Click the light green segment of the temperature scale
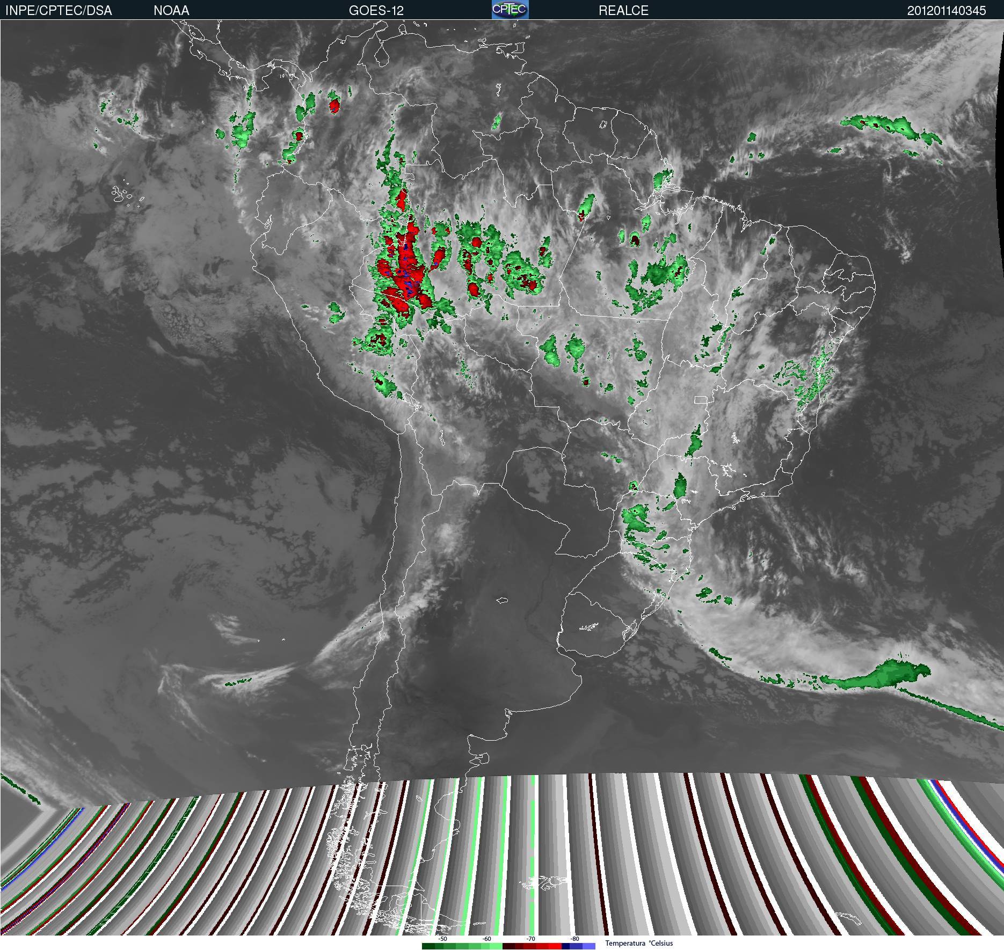 tap(496, 946)
